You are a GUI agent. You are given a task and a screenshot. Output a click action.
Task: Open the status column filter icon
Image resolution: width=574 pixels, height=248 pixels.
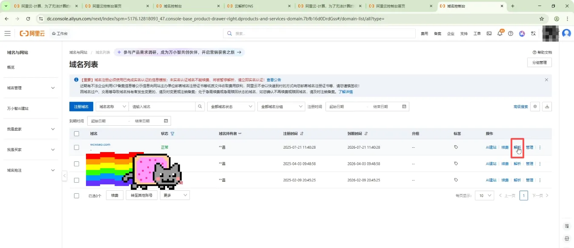172,134
